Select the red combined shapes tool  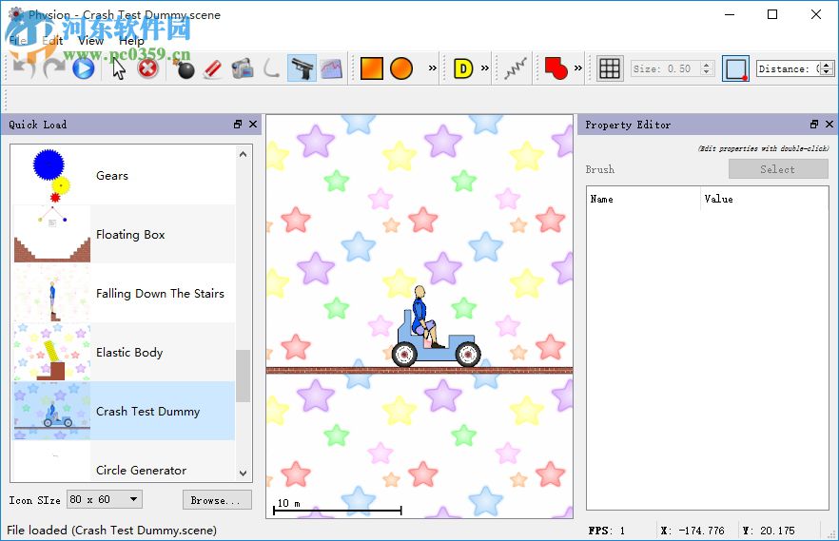click(x=556, y=68)
